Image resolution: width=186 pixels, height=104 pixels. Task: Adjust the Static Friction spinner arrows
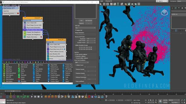(x=95, y=41)
